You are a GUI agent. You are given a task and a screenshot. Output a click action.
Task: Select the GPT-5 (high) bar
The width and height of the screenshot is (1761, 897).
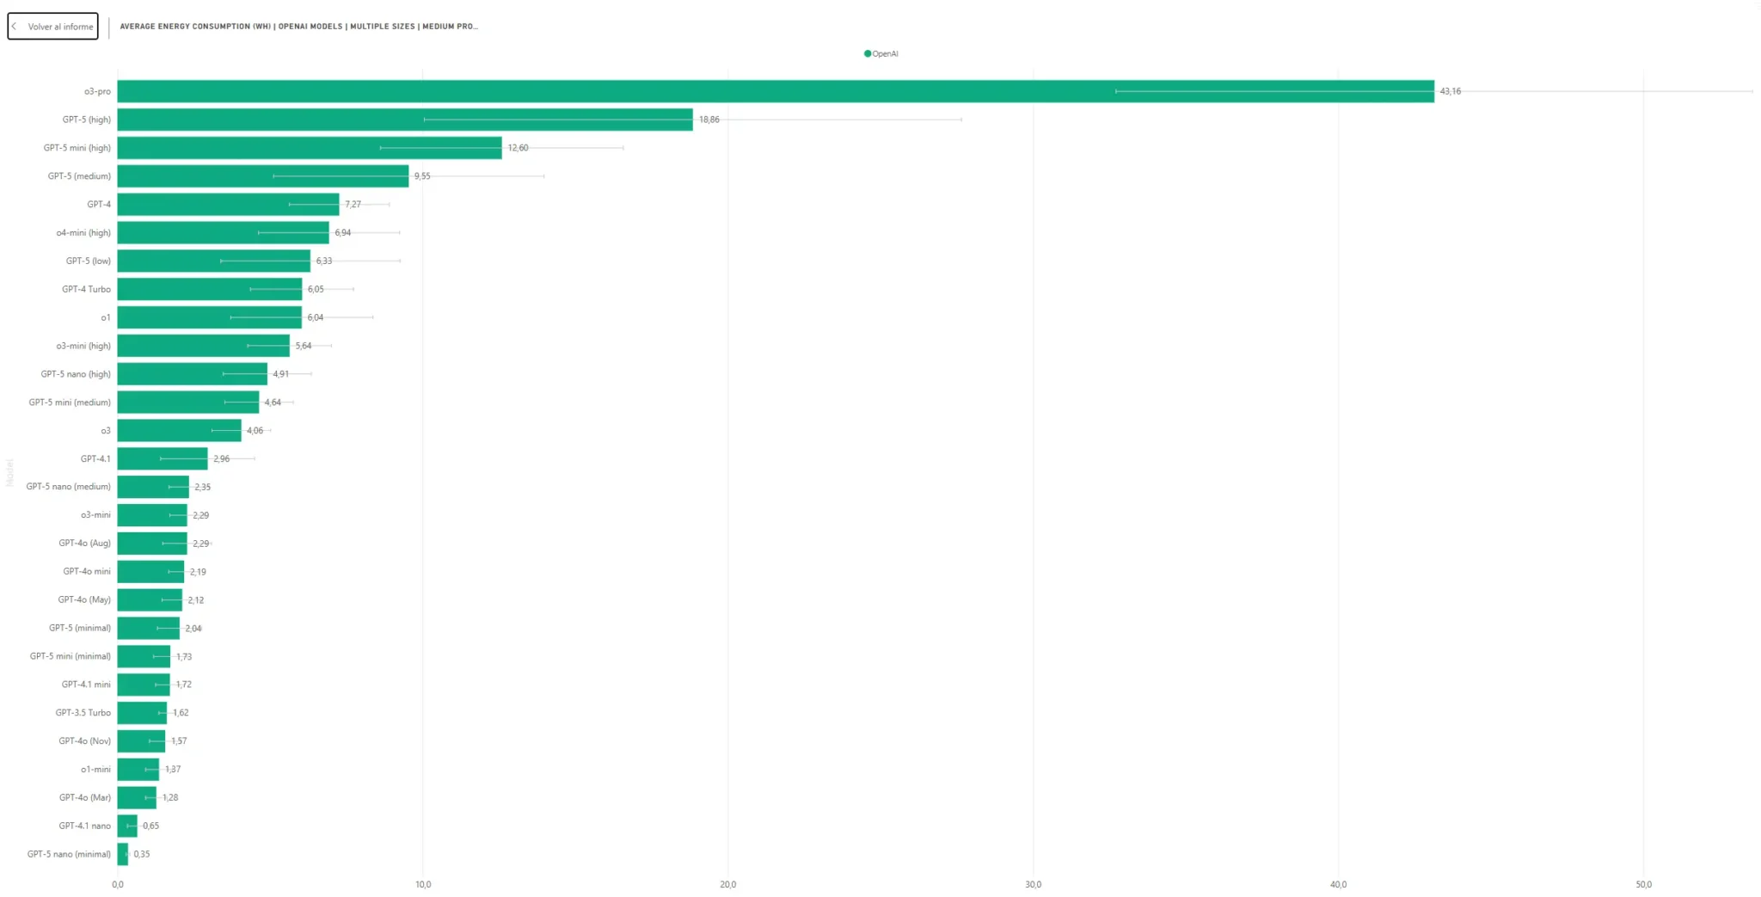[x=405, y=120]
